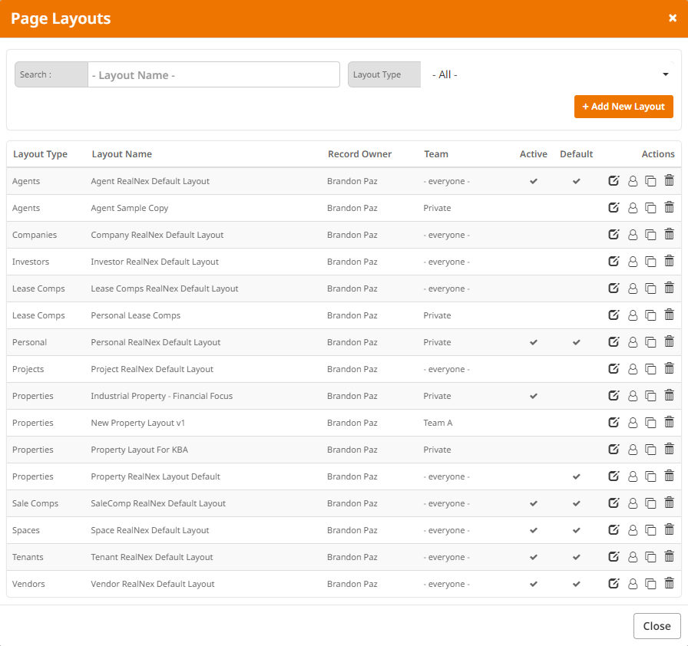Screen dimensions: 688x646
Task: Duplicate New Property Layout v1
Action: [x=650, y=423]
